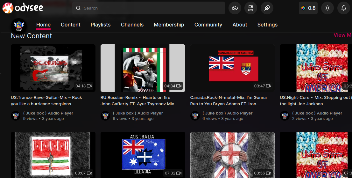Click the View More link
Screen dimensions: 352x178
pyautogui.click(x=342, y=35)
